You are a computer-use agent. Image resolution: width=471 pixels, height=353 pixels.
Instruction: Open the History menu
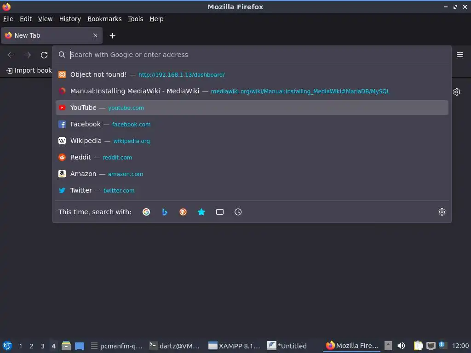coord(70,19)
